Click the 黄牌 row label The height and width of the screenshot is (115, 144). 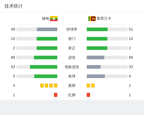coord(72,86)
